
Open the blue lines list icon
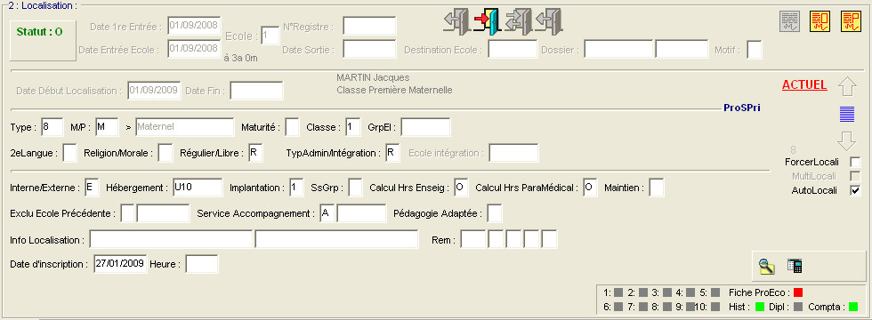[846, 114]
